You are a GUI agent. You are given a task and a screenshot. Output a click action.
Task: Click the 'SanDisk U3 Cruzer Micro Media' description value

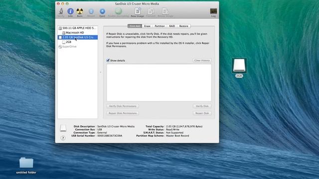pos(116,126)
